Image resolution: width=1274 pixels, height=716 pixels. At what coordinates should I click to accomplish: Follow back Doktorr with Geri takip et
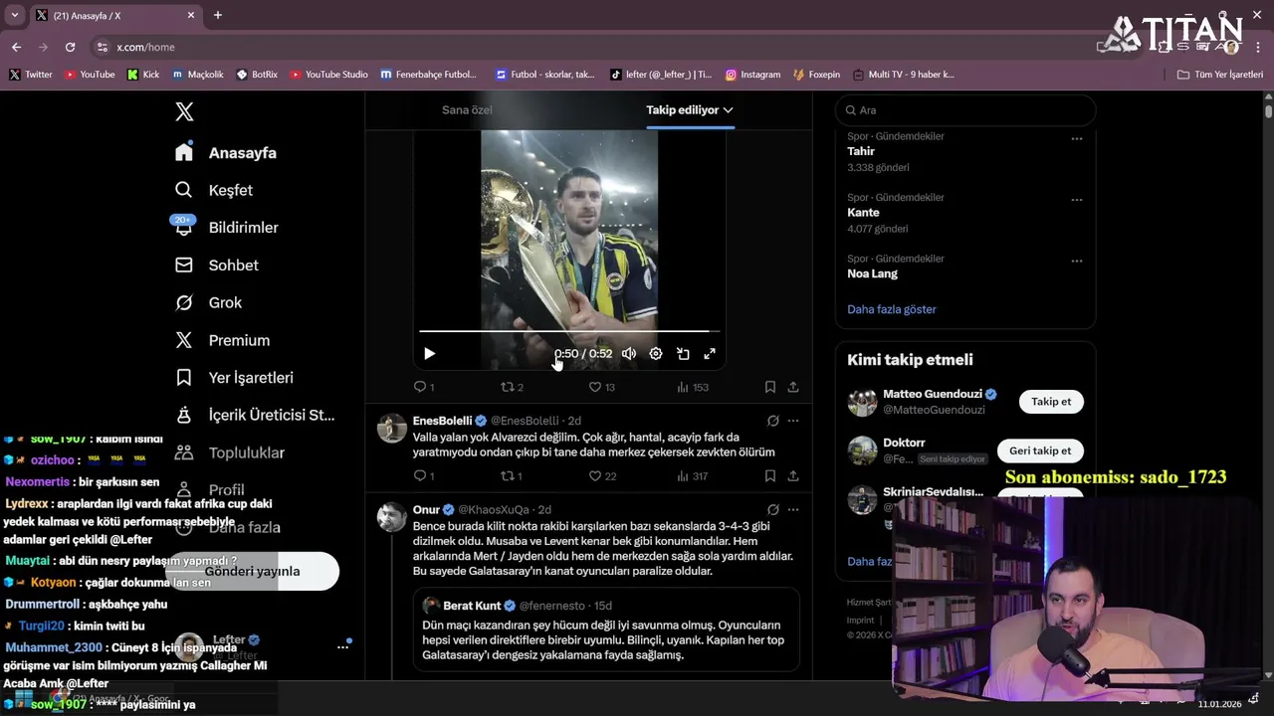[x=1040, y=450]
